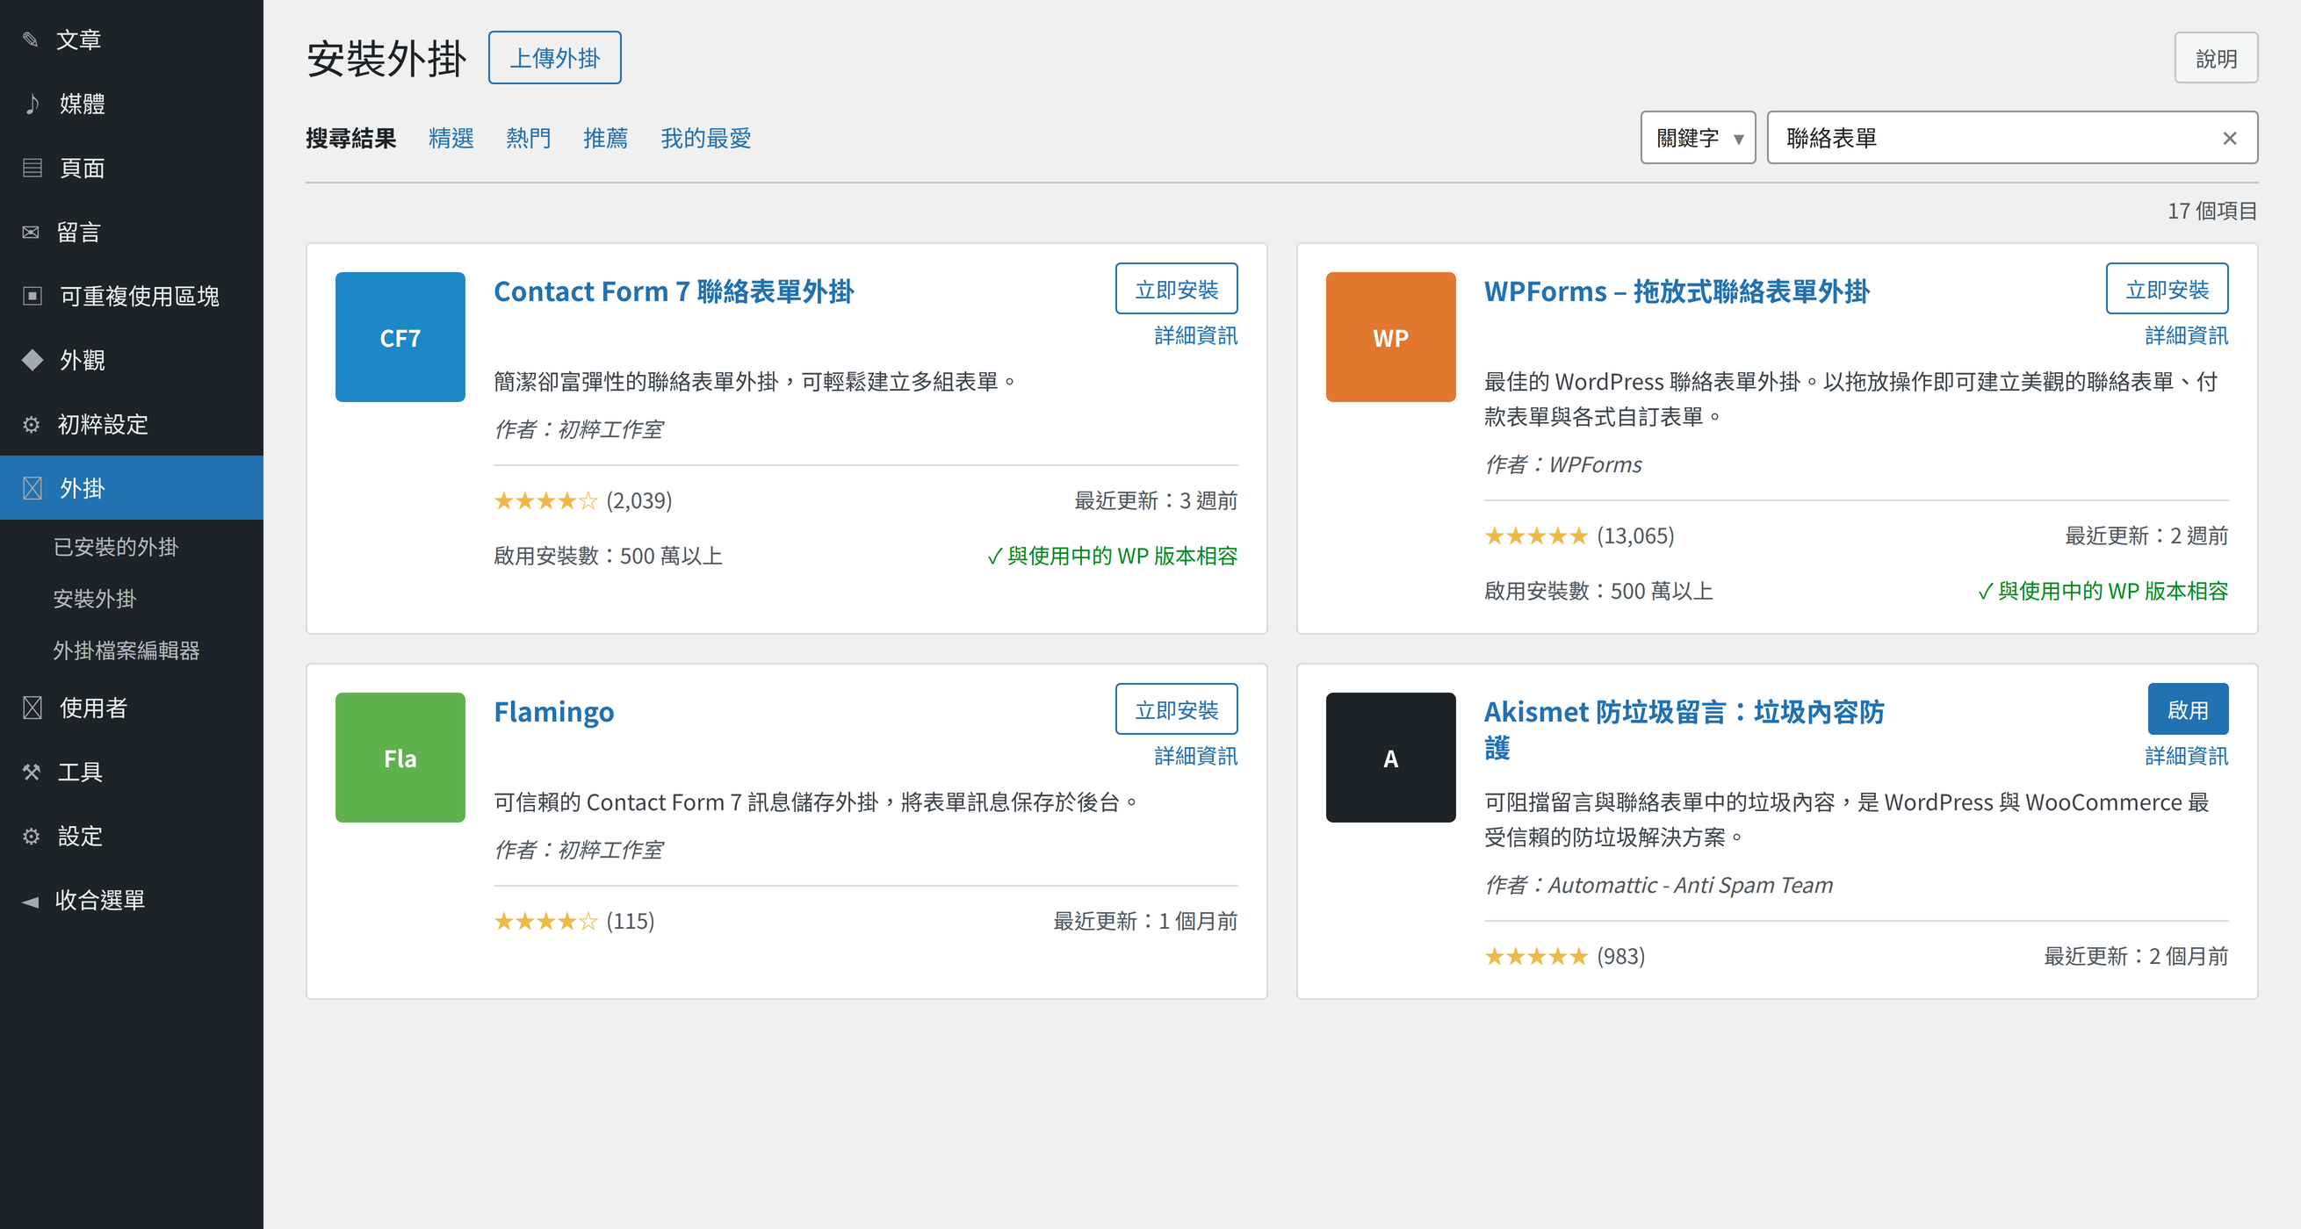This screenshot has height=1229, width=2301.
Task: Click the WPForms author name
Action: pyautogui.click(x=1596, y=464)
